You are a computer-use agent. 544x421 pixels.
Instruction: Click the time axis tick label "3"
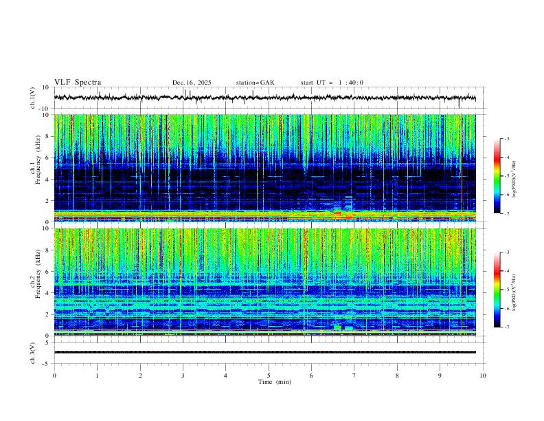click(x=183, y=376)
